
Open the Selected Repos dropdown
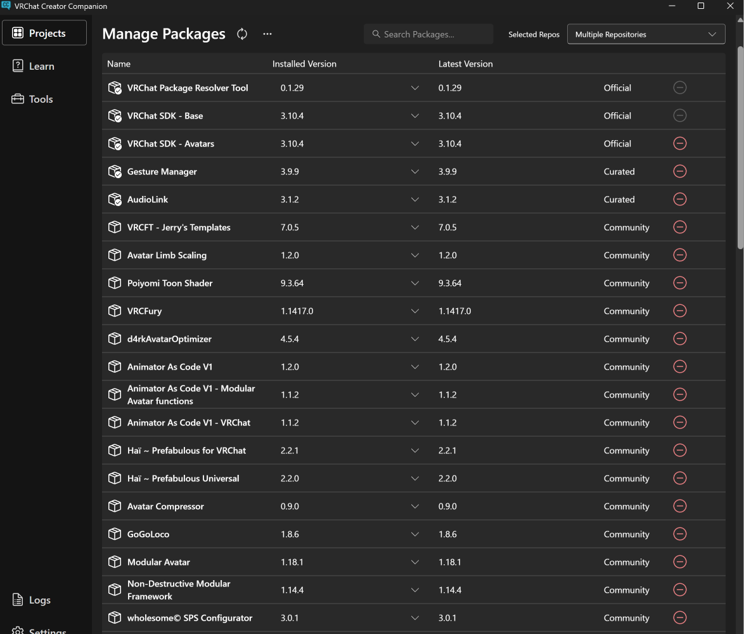tap(646, 34)
